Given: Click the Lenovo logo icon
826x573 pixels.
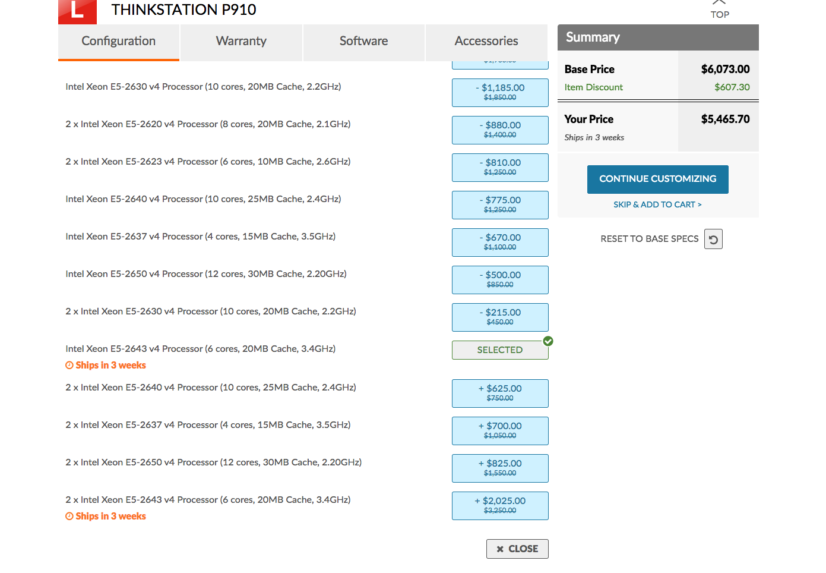Looking at the screenshot, I should coord(77,11).
